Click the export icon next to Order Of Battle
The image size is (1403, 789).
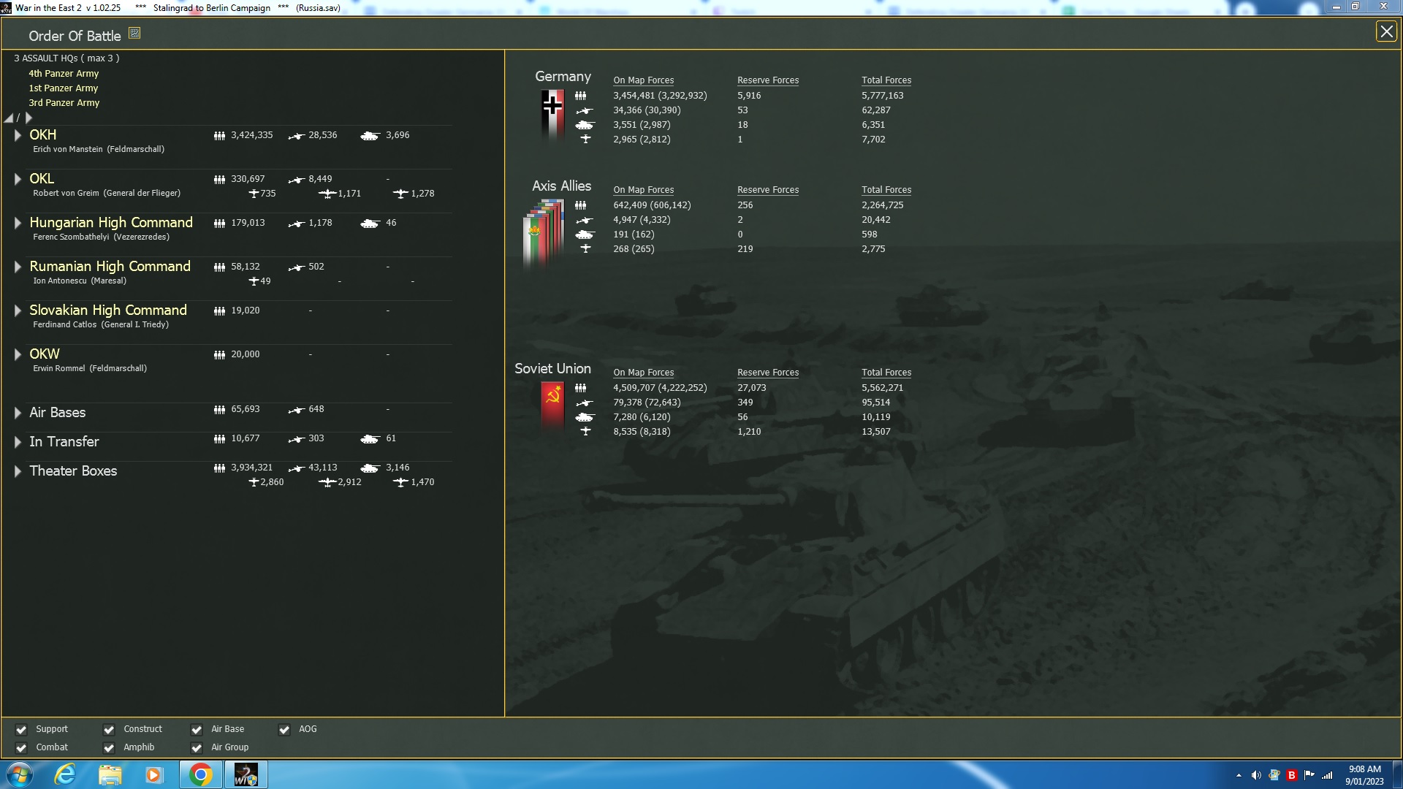[134, 34]
